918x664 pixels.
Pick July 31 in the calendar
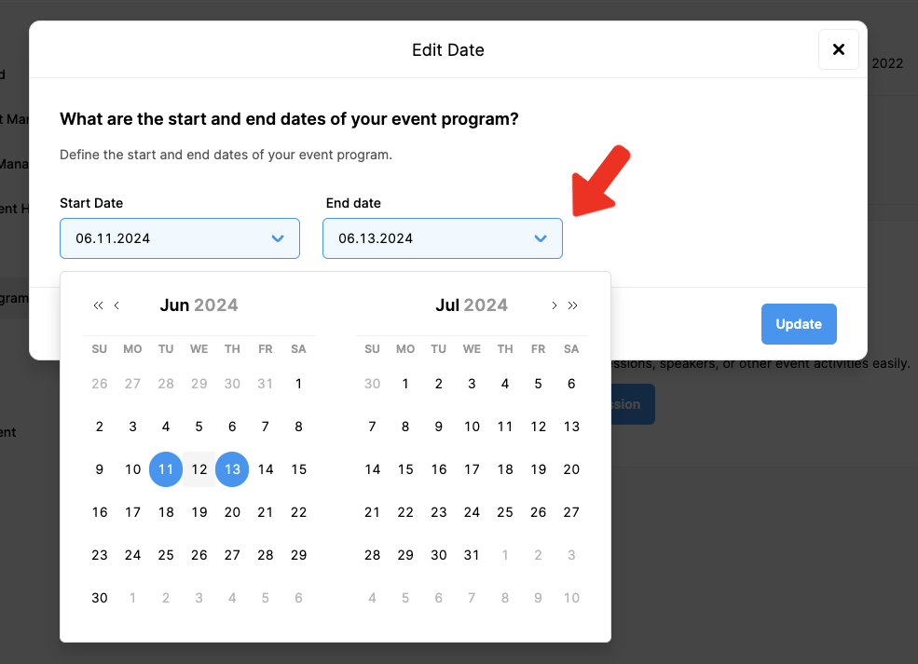coord(472,555)
